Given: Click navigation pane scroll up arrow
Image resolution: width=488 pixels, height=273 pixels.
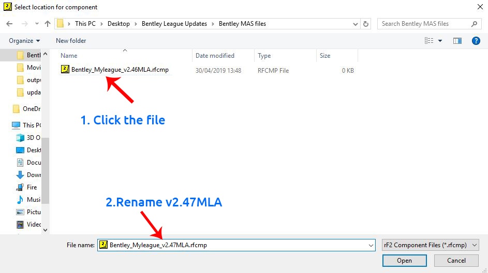Looking at the screenshot, I should point(46,54).
